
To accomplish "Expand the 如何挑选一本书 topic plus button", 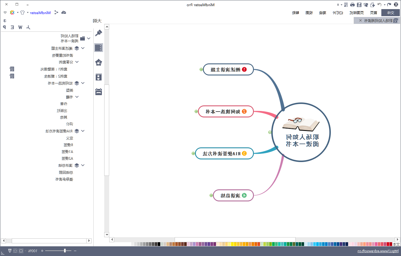I will pos(196,111).
